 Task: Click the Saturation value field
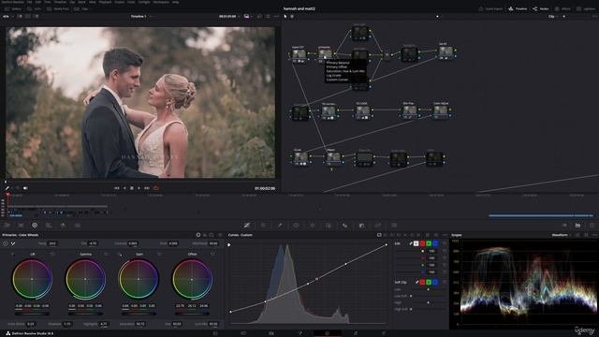(140, 324)
